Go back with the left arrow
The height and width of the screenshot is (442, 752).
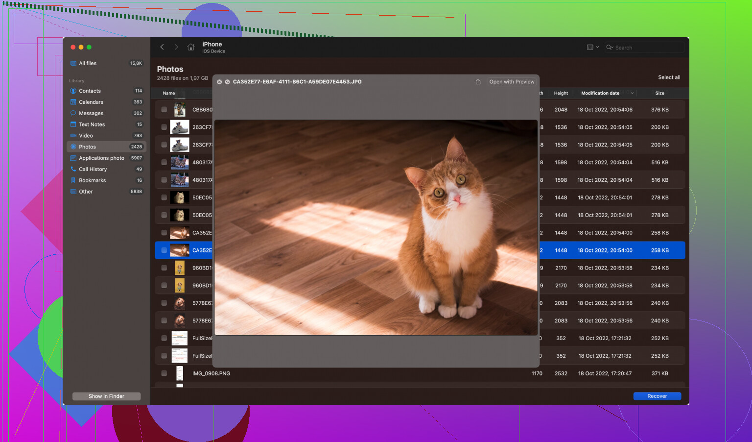162,47
